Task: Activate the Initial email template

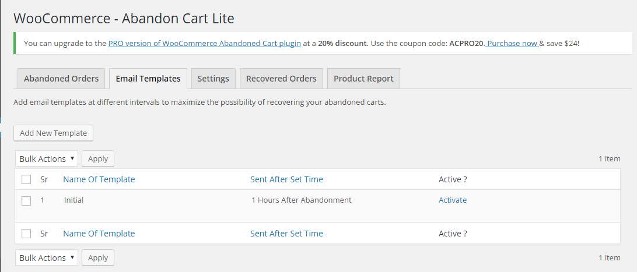Action: point(453,200)
